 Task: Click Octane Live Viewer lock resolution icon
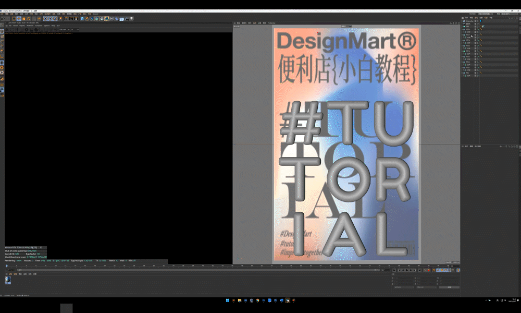coord(31,30)
